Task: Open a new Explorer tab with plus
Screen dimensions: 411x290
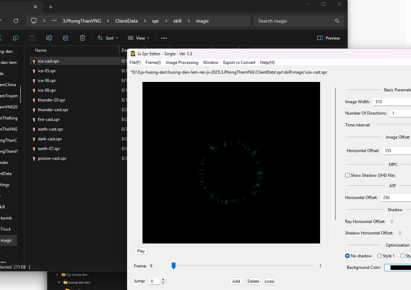Action: click(x=51, y=7)
